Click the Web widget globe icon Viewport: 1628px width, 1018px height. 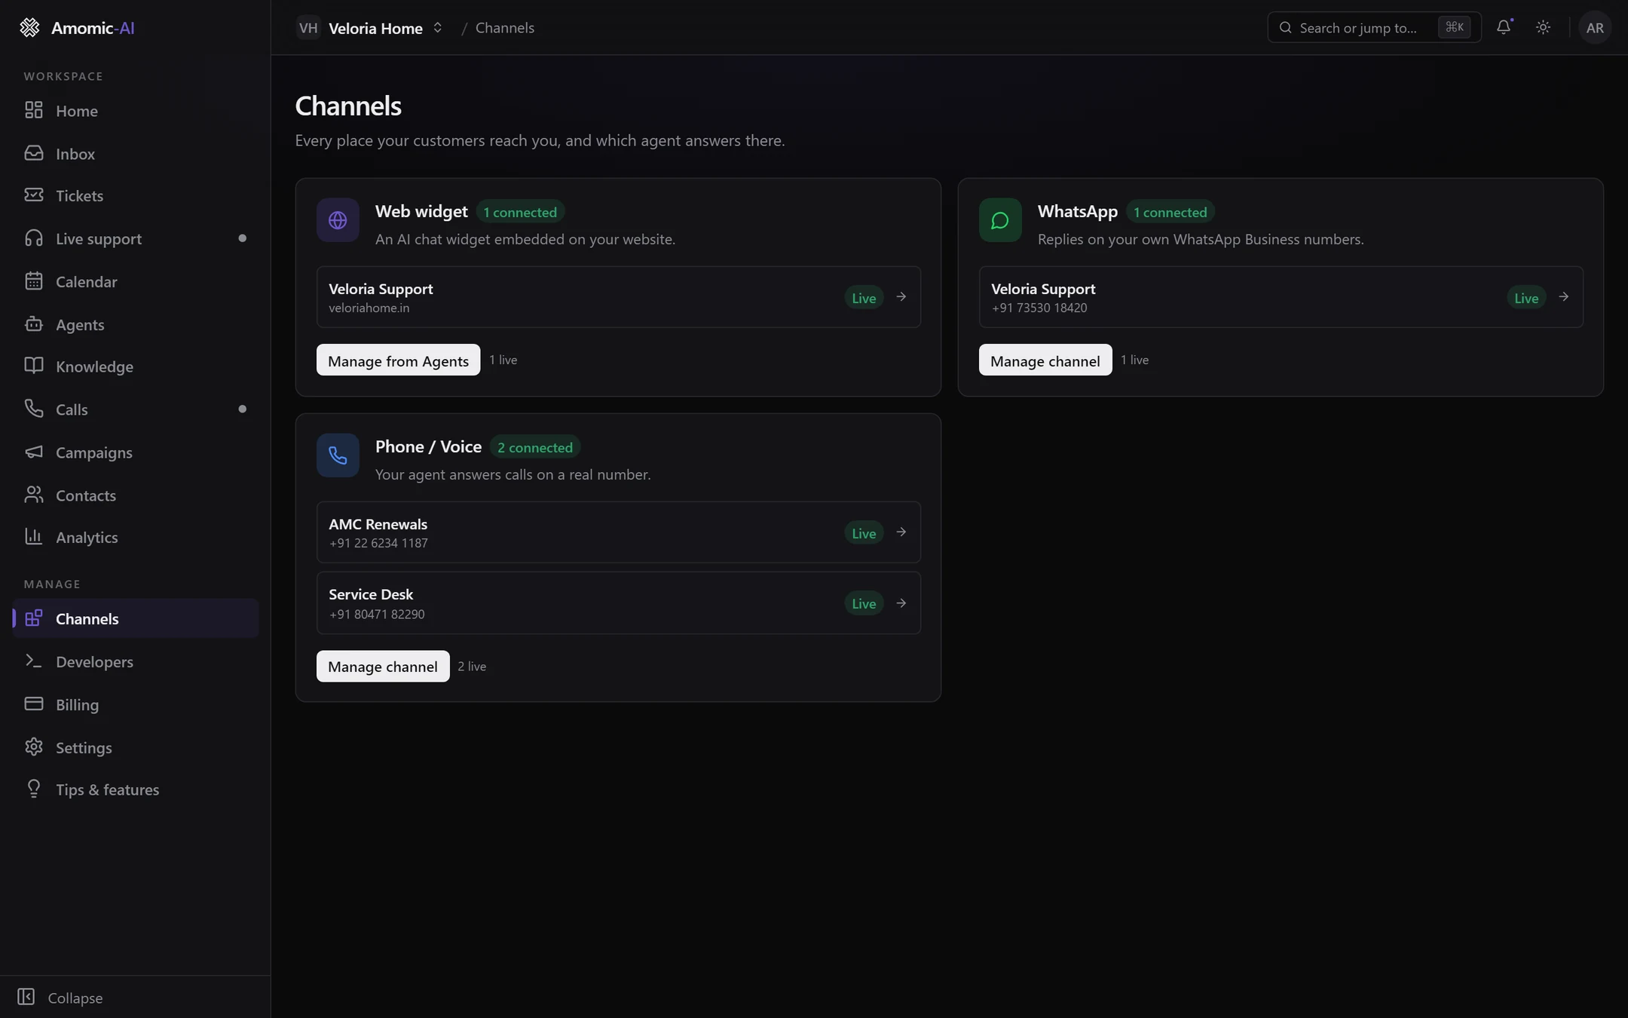point(338,220)
